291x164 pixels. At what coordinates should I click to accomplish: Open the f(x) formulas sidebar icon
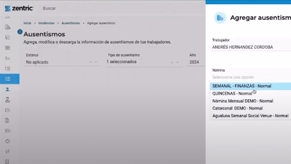coord(8,58)
